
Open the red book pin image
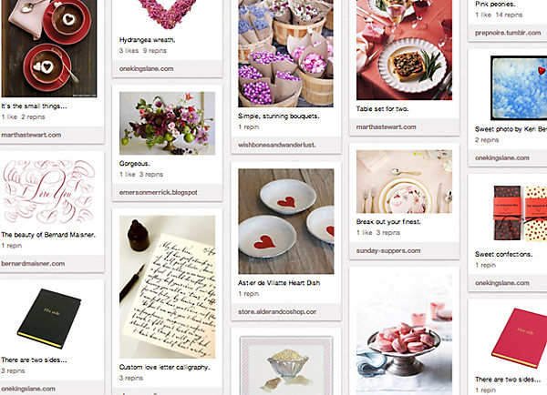pos(519,338)
